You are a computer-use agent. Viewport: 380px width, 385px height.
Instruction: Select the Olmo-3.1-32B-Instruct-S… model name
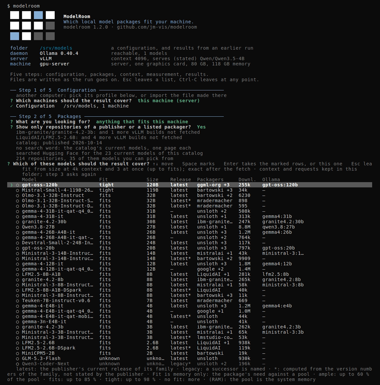pyautogui.click(x=58, y=201)
